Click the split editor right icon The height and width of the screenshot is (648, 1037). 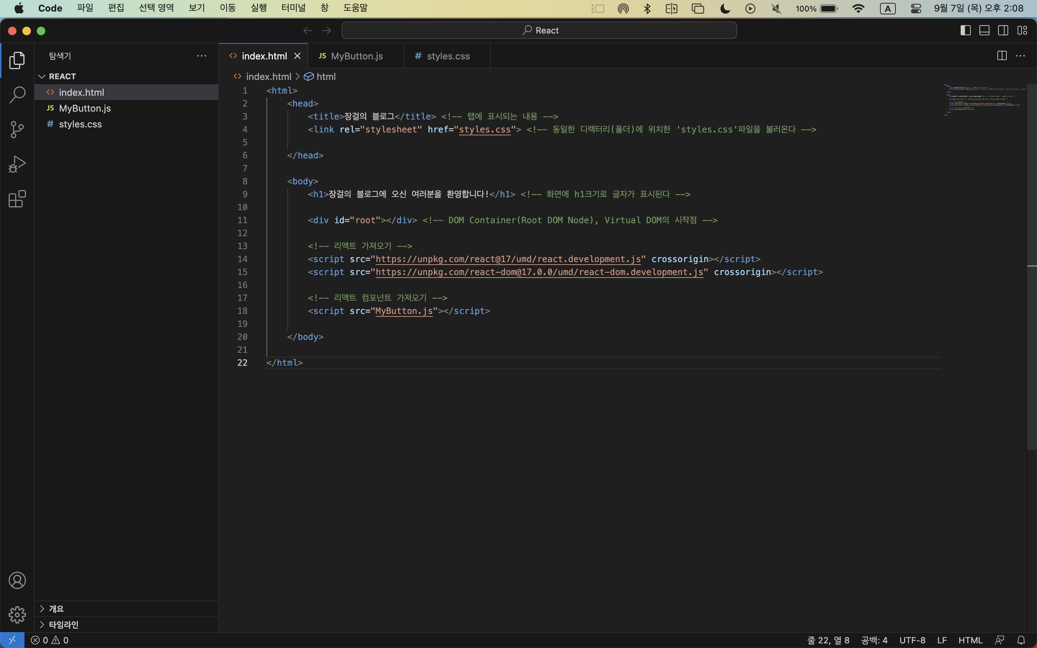(x=1001, y=56)
